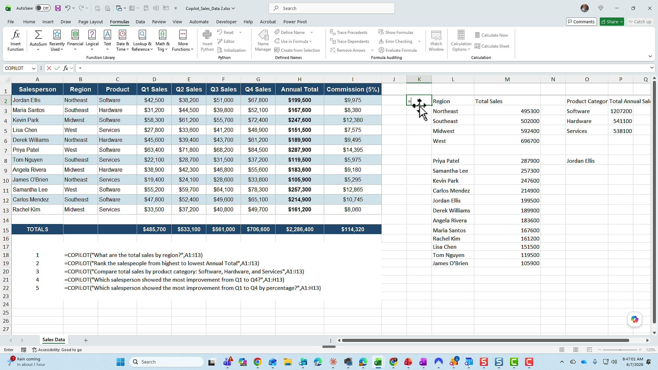
Task: Open the Share button dropdown
Action: click(x=621, y=22)
